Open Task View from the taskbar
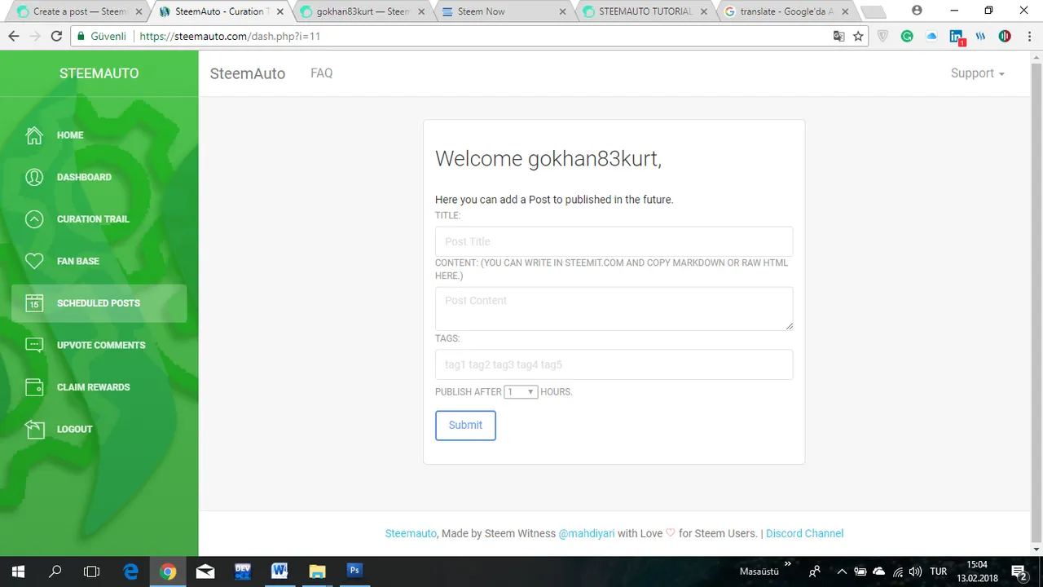The image size is (1043, 587). pos(91,572)
